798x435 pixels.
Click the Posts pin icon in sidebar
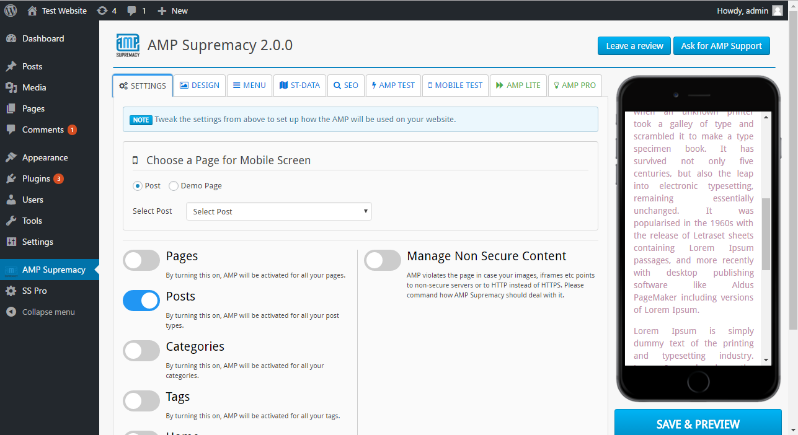click(11, 66)
